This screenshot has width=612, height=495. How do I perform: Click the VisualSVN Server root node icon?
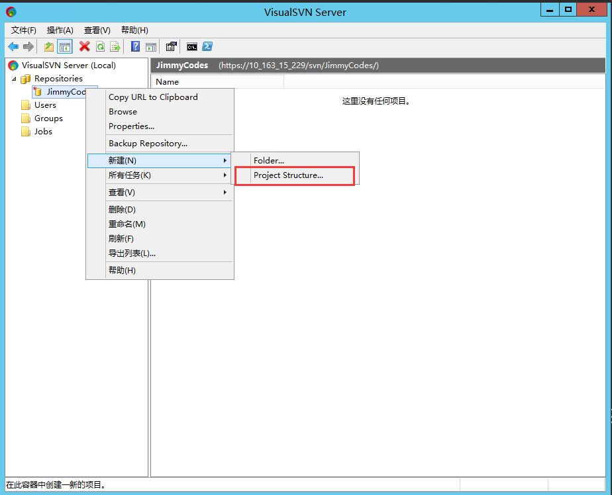13,65
